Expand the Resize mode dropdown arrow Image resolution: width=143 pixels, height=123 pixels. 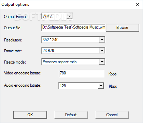(102, 62)
